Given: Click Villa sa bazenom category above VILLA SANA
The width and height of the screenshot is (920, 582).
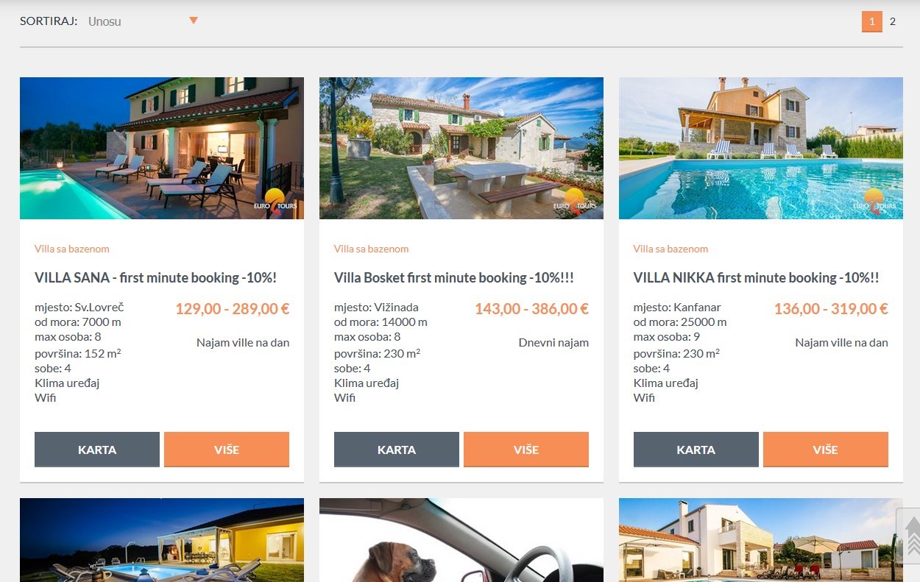Looking at the screenshot, I should [x=72, y=249].
